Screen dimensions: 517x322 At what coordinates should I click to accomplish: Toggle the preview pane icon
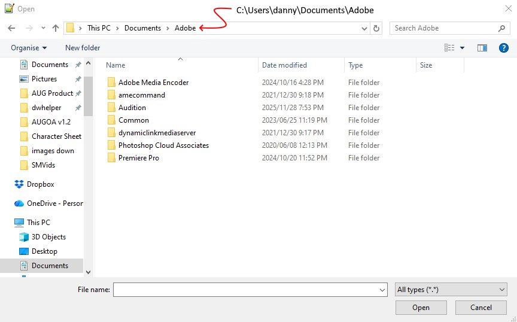point(482,48)
